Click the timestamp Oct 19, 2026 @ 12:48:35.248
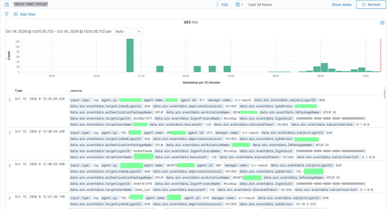 point(40,131)
